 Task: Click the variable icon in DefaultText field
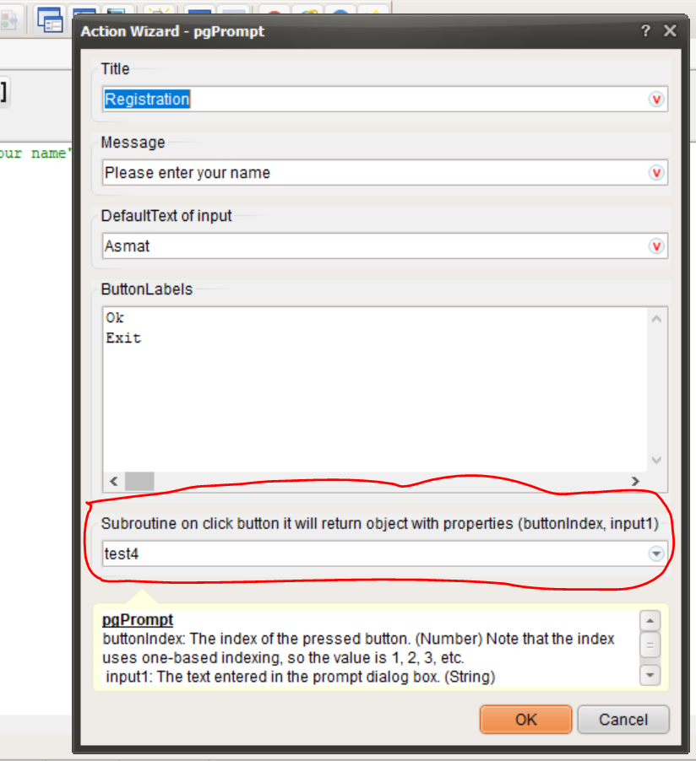point(656,246)
